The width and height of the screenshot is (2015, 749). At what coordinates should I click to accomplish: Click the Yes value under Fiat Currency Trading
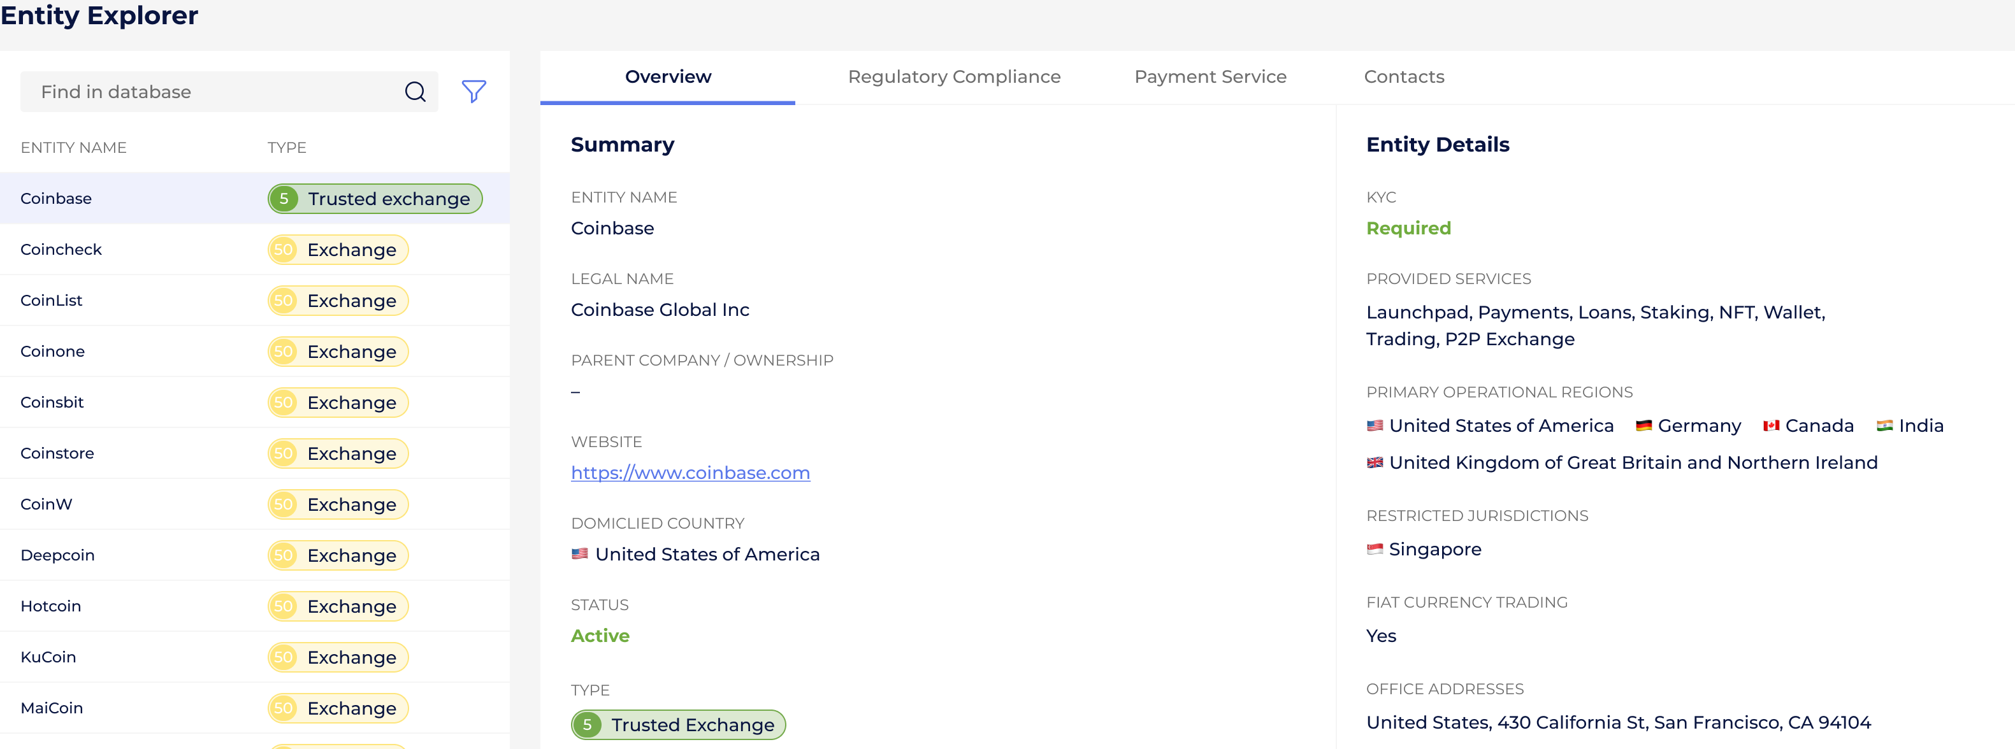pos(1381,636)
